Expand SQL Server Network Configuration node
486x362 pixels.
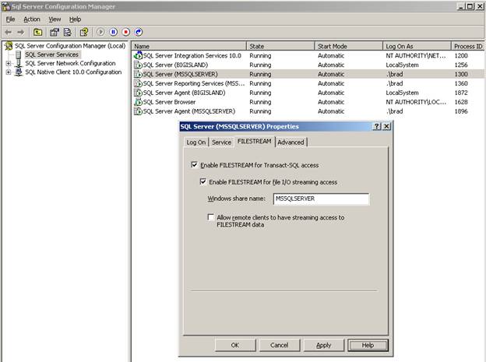coord(9,64)
